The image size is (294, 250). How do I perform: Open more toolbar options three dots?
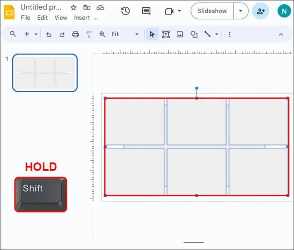[x=230, y=34]
